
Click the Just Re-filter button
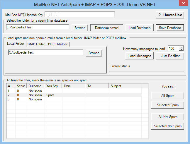pos(170,56)
